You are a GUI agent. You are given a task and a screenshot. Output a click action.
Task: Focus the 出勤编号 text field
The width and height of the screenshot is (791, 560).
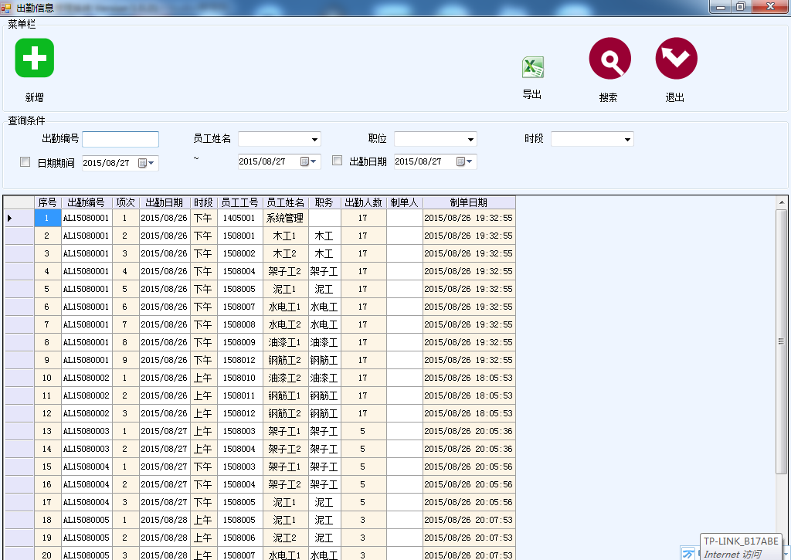click(x=121, y=139)
